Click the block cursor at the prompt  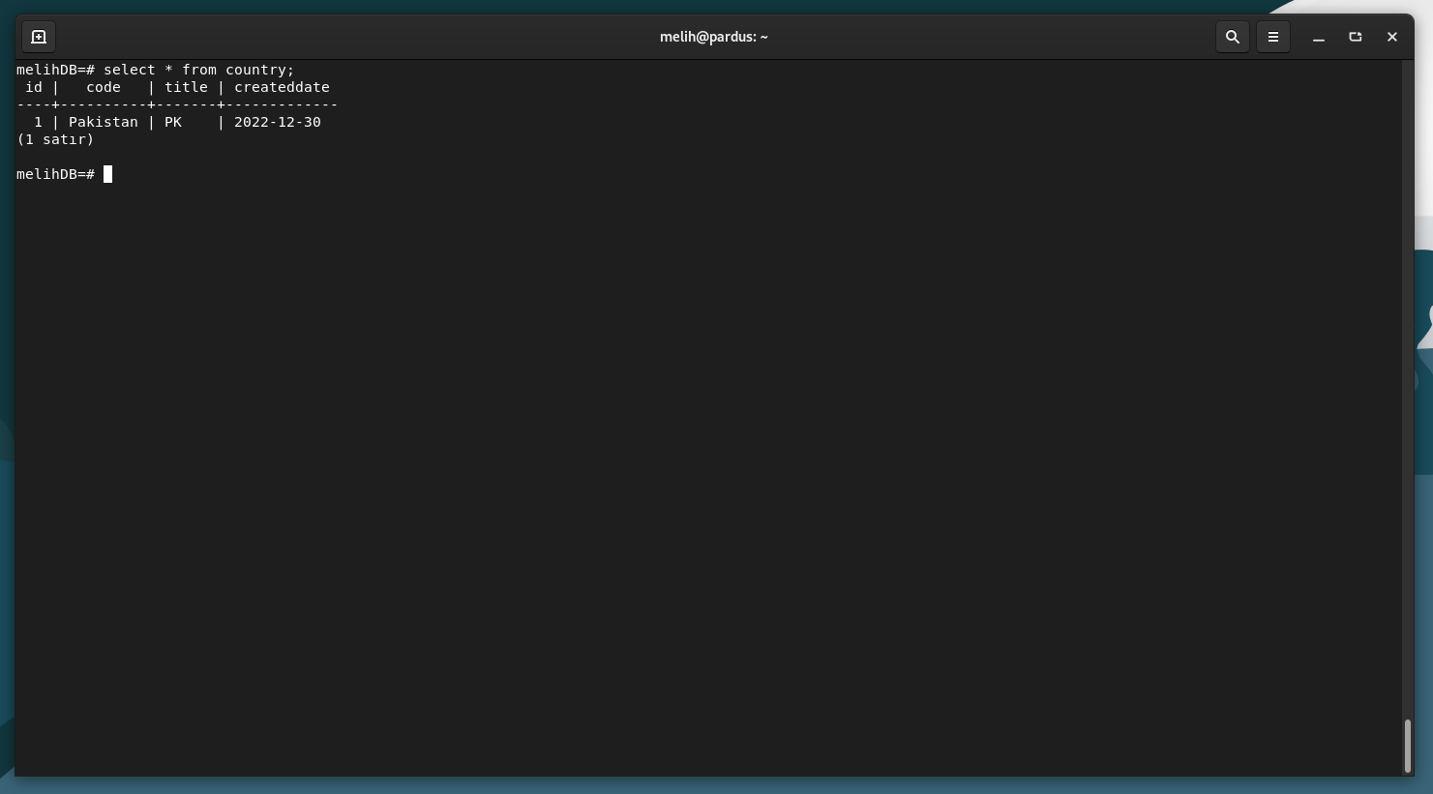click(108, 174)
